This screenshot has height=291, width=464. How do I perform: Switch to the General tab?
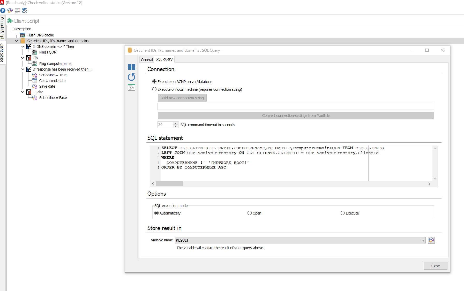[147, 59]
